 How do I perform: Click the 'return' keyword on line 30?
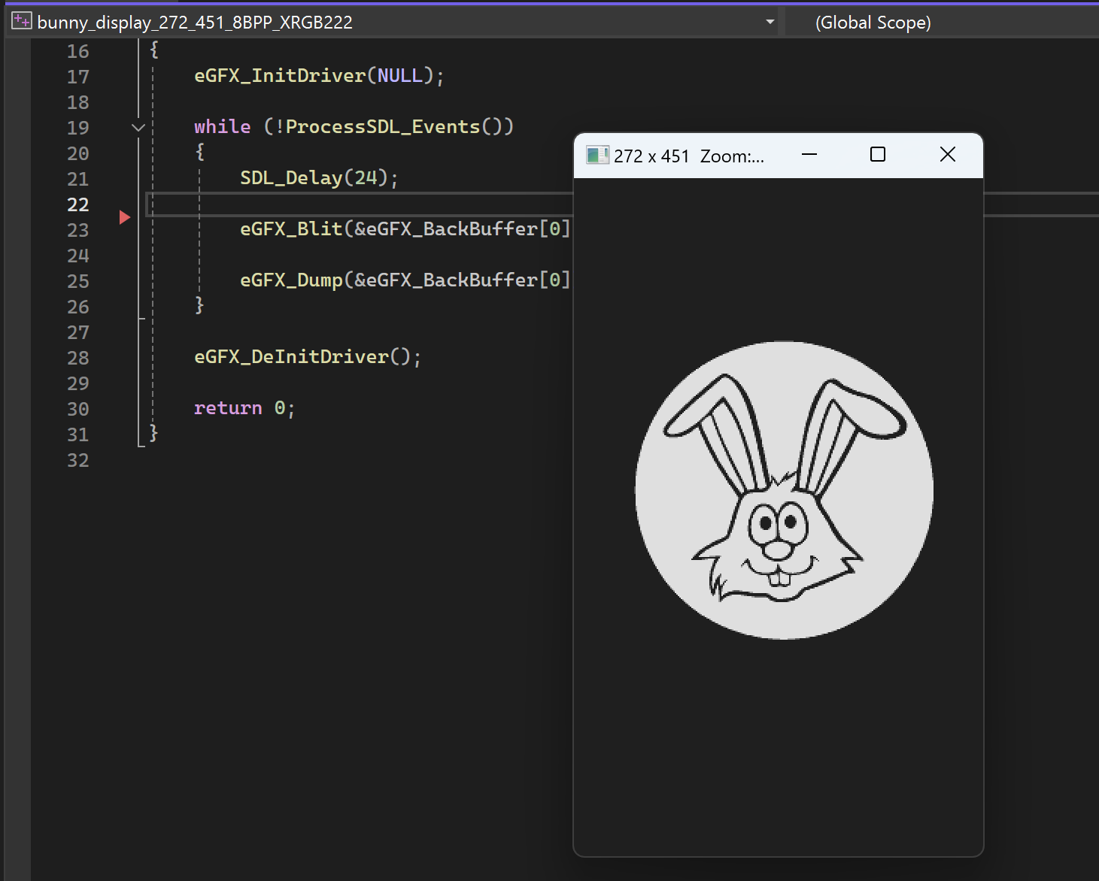tap(228, 407)
